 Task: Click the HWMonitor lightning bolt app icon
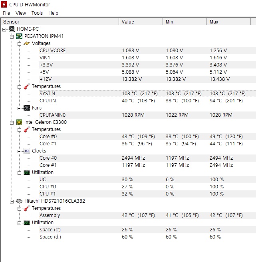click(x=4, y=4)
